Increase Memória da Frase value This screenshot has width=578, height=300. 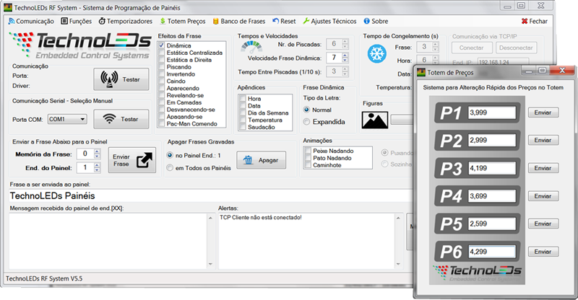[97, 151]
